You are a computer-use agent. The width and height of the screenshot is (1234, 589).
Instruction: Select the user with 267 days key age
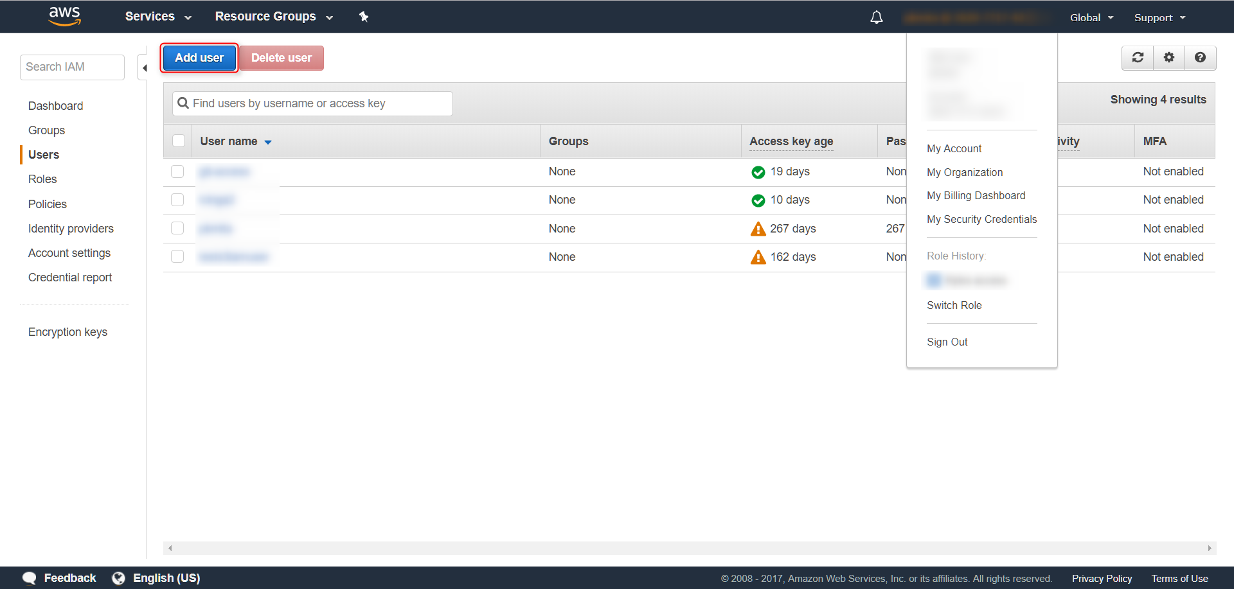[x=177, y=228]
